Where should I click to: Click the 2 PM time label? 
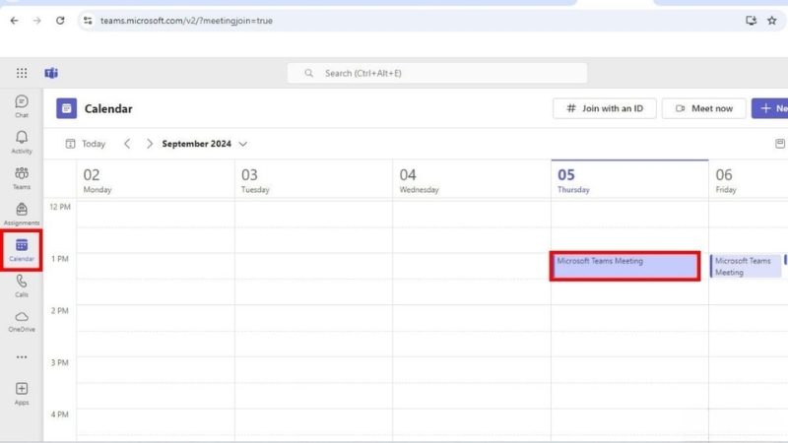click(60, 310)
